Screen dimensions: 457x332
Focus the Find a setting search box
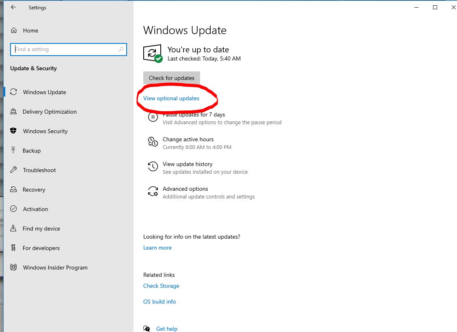tap(69, 49)
